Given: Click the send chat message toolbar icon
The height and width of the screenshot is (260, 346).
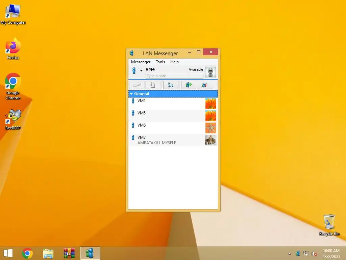Looking at the screenshot, I should pos(137,85).
